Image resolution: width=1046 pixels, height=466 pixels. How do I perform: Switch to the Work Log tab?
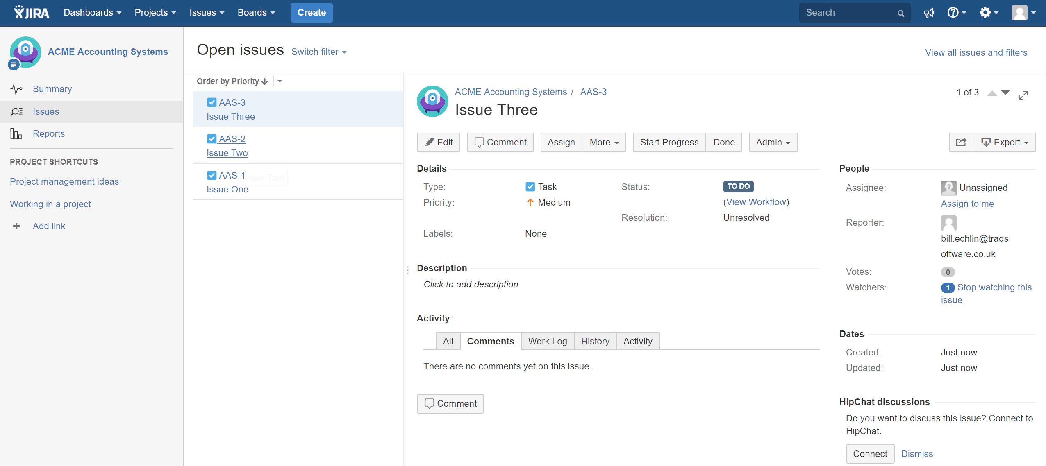pos(547,341)
